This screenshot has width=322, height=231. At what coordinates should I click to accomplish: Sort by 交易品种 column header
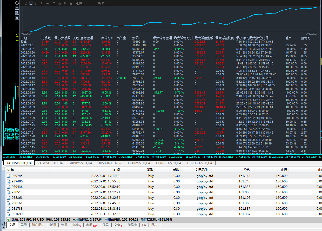[x=201, y=170]
